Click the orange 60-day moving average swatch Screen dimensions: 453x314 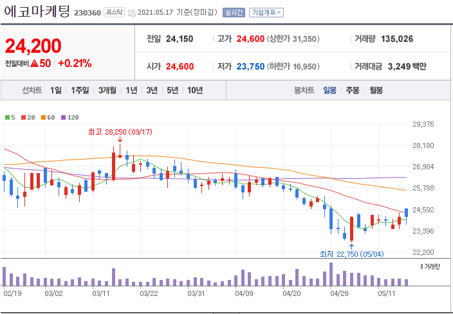(x=43, y=118)
